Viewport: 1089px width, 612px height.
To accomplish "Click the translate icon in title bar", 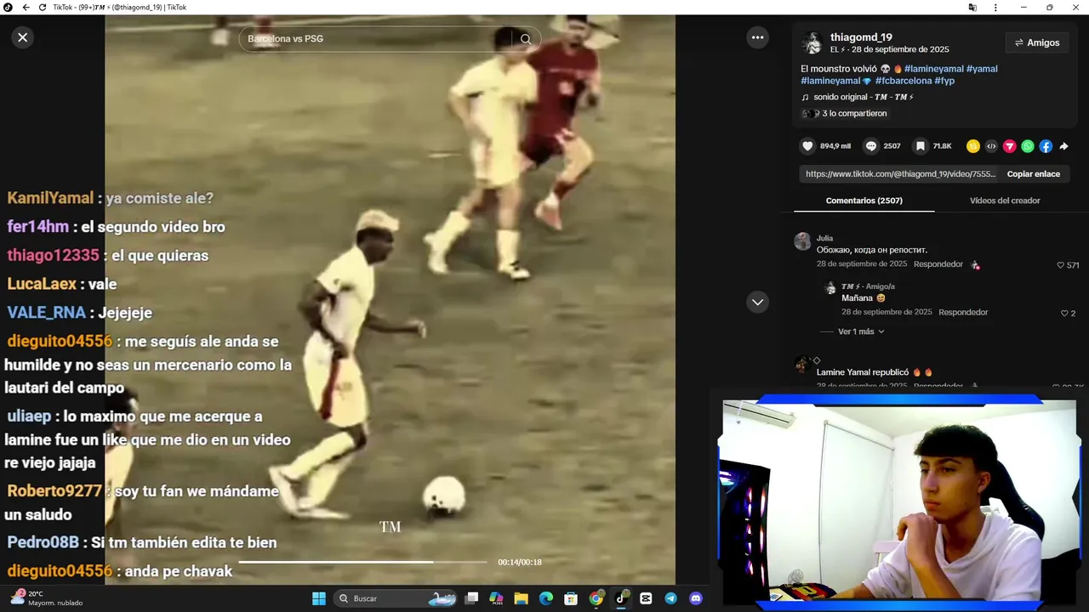I will 972,7.
